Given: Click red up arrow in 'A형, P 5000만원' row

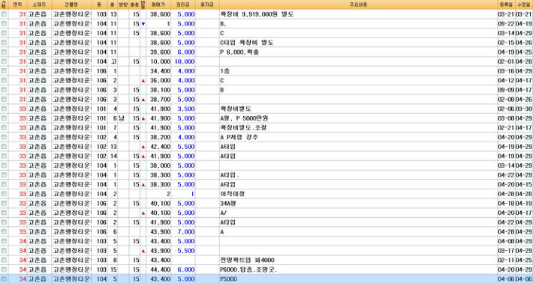Looking at the screenshot, I should coord(143,118).
